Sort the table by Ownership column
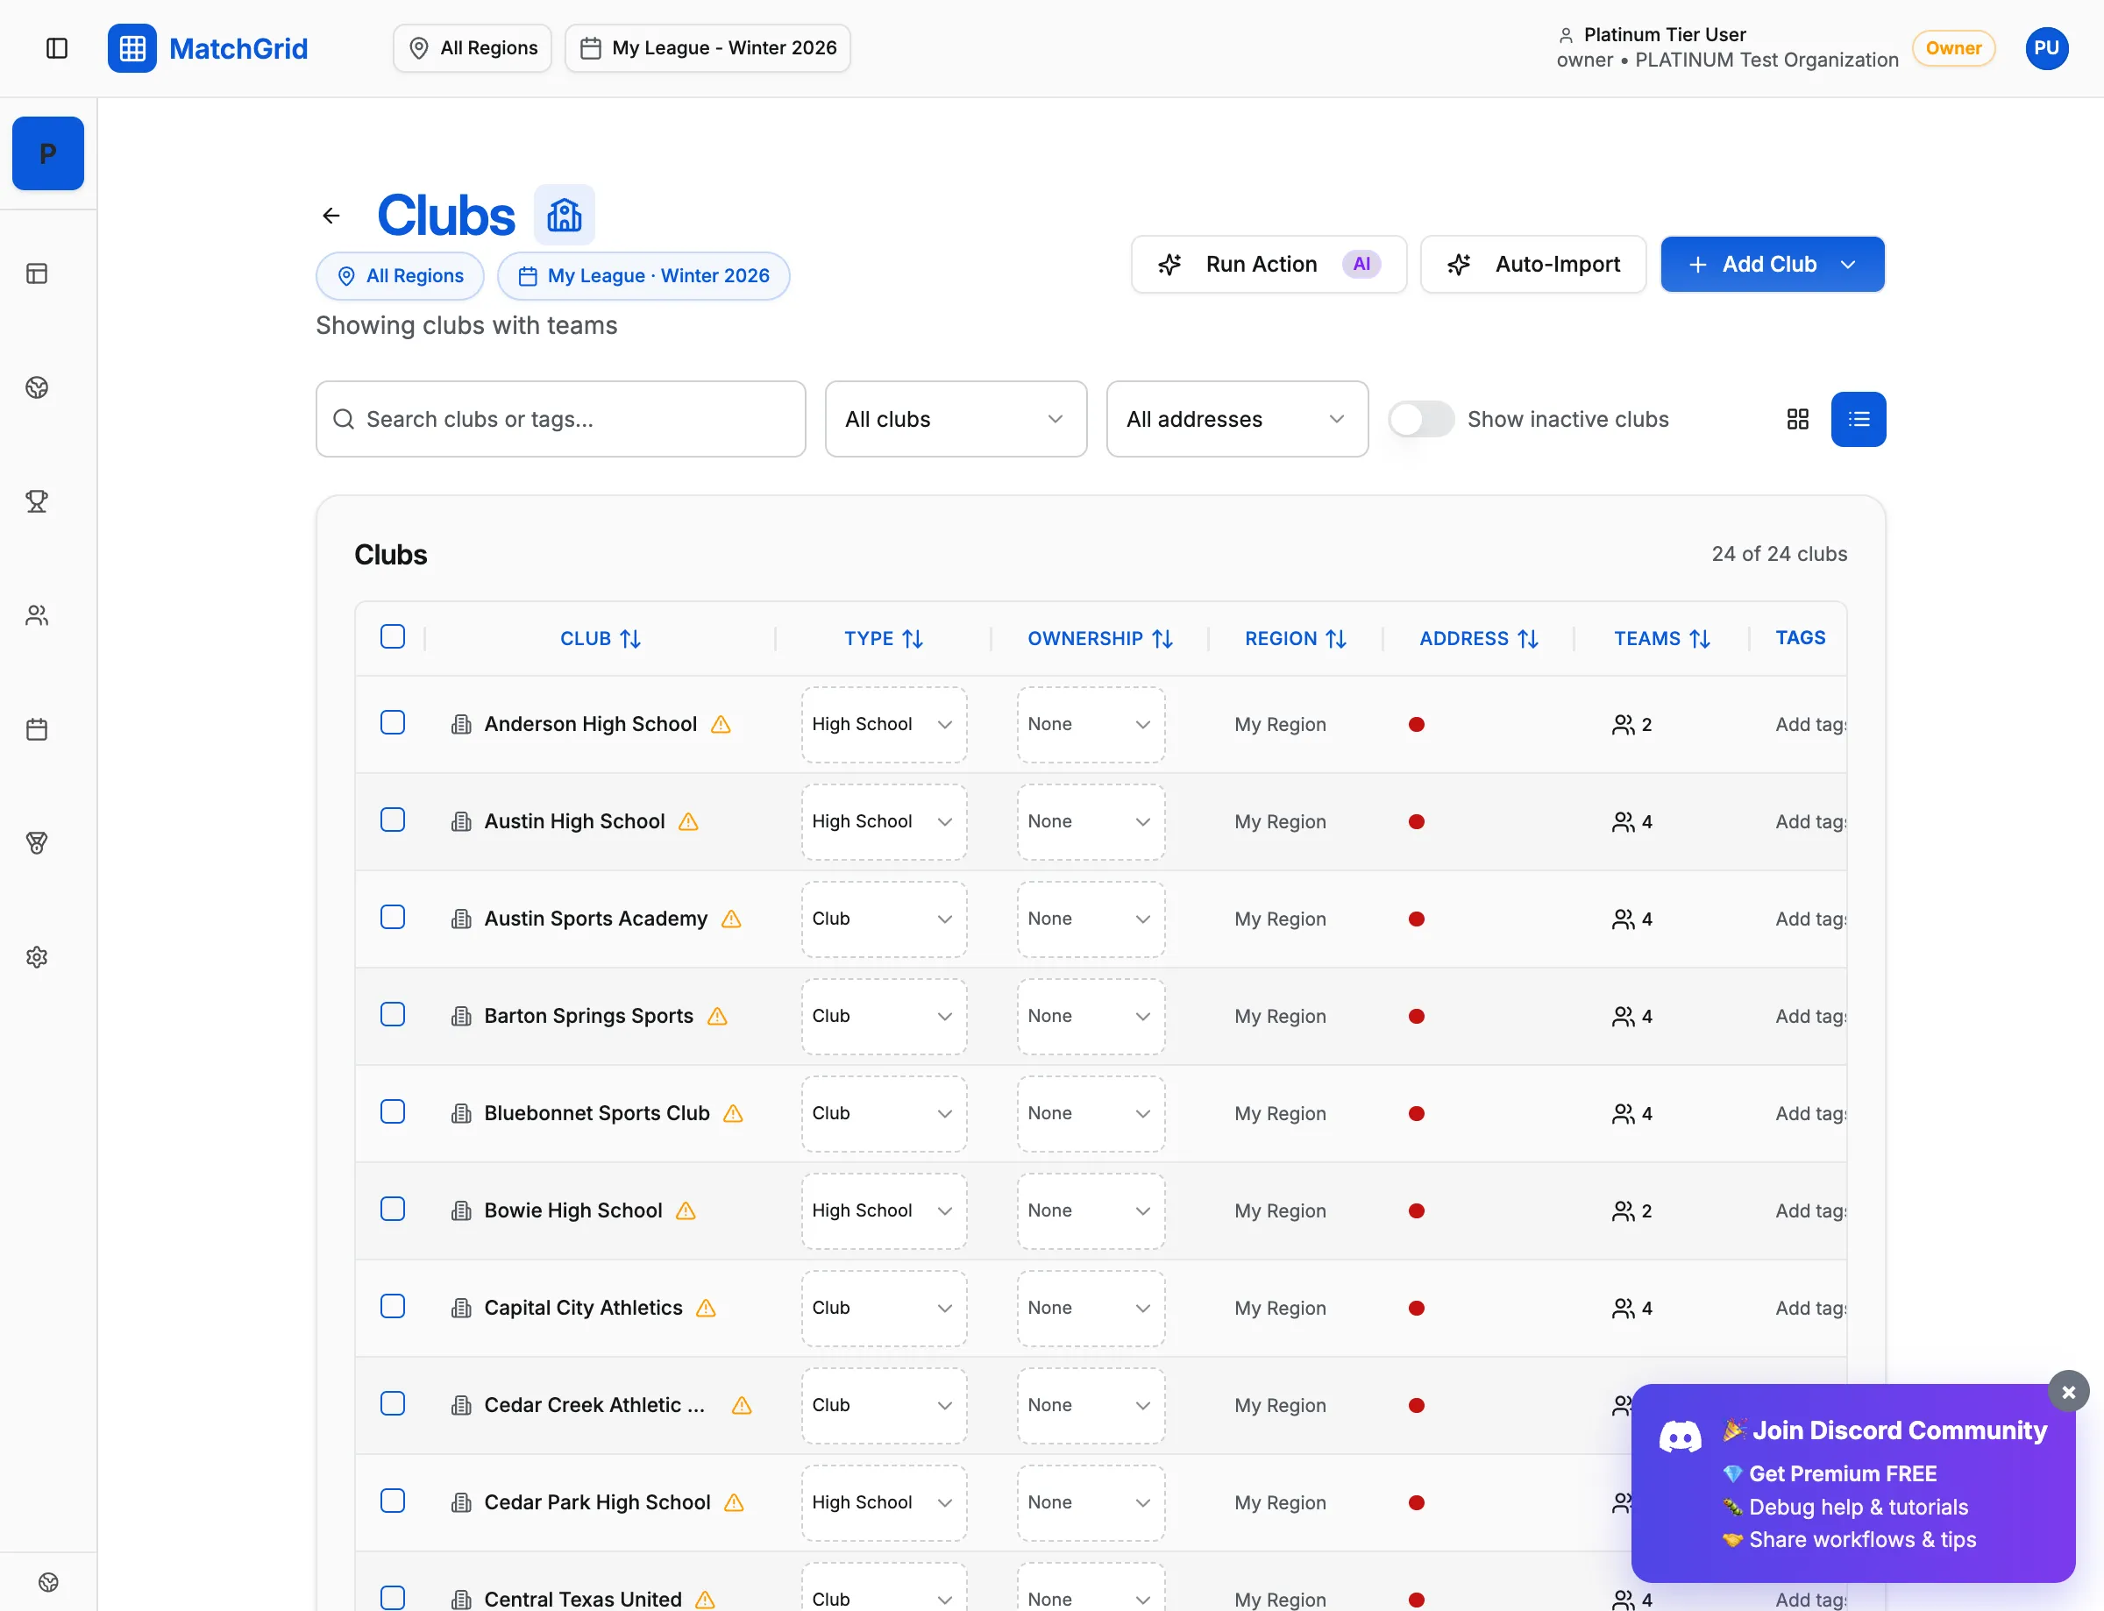 [1100, 638]
